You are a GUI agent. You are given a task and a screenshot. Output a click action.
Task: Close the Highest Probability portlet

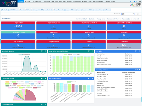(x=93, y=78)
